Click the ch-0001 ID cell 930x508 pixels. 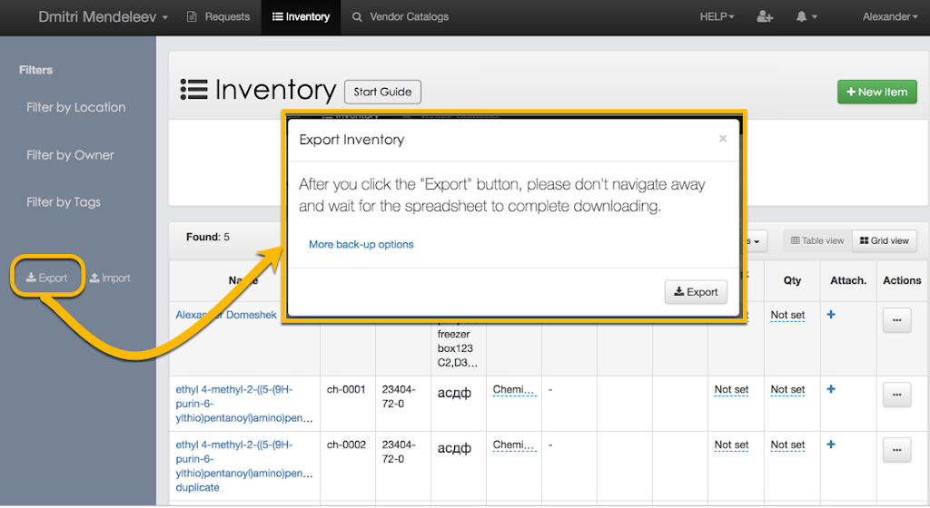tap(346, 389)
